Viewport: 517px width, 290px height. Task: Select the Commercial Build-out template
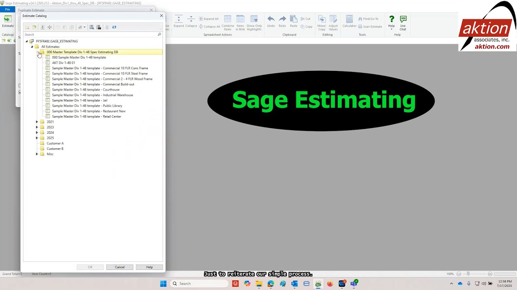(93, 84)
